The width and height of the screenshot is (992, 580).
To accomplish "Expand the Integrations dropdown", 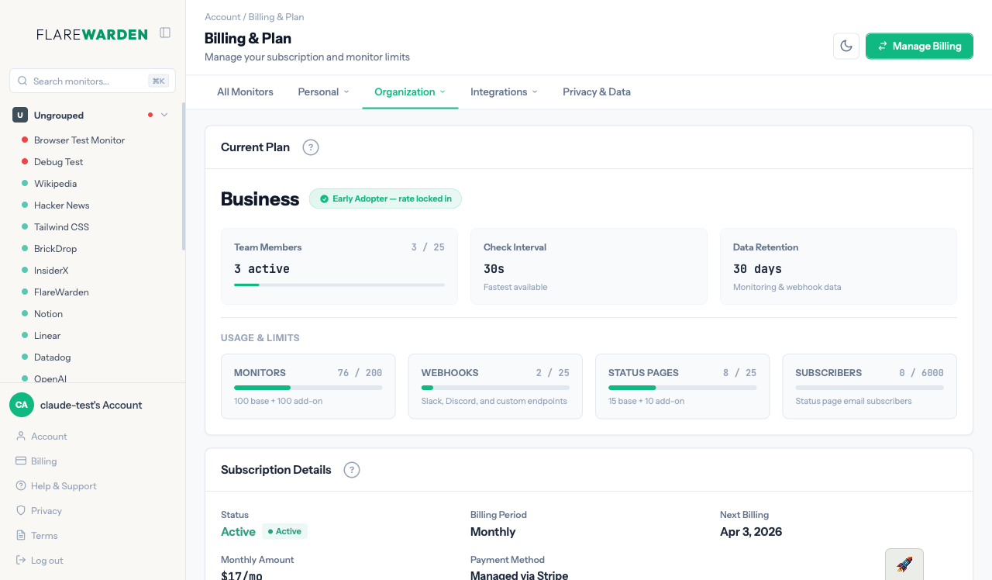I will [x=504, y=91].
